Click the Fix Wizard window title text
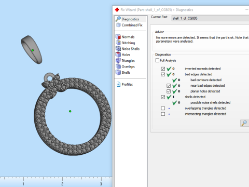This screenshot has height=187, width=249. point(157,10)
